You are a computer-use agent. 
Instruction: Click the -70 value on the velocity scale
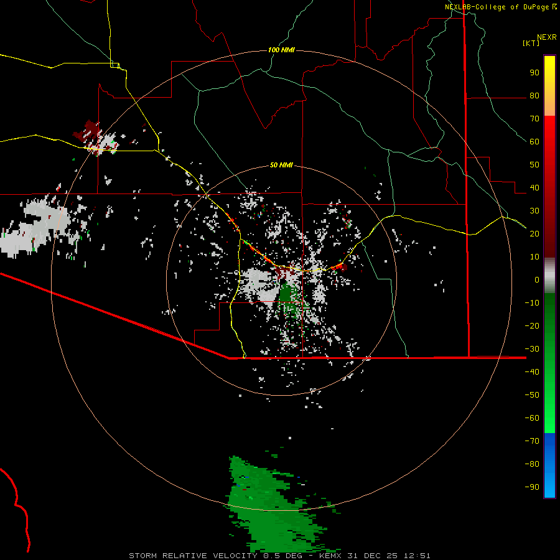[x=532, y=441]
